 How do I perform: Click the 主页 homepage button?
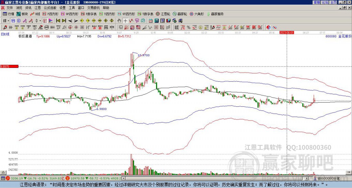[x=333, y=2]
